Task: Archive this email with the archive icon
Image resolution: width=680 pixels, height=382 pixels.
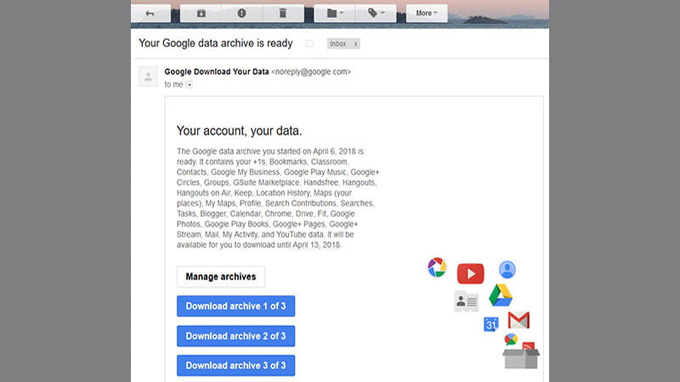Action: 201,13
